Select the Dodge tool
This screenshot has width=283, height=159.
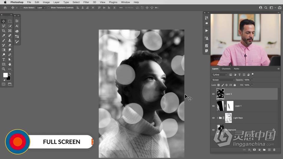(x=4, y=55)
